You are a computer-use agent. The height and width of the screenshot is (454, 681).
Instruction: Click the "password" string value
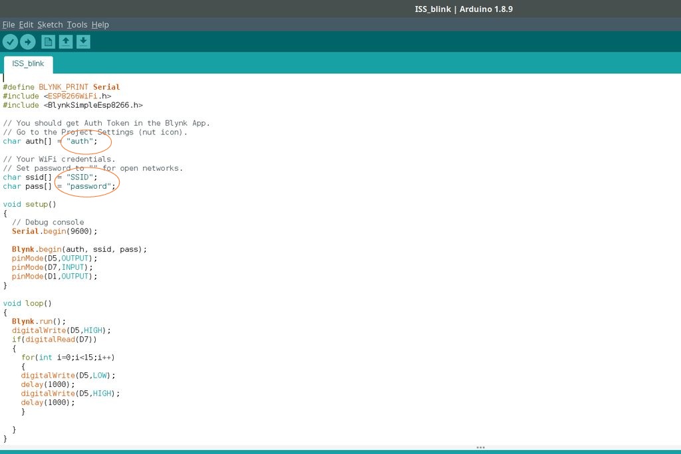coord(88,186)
